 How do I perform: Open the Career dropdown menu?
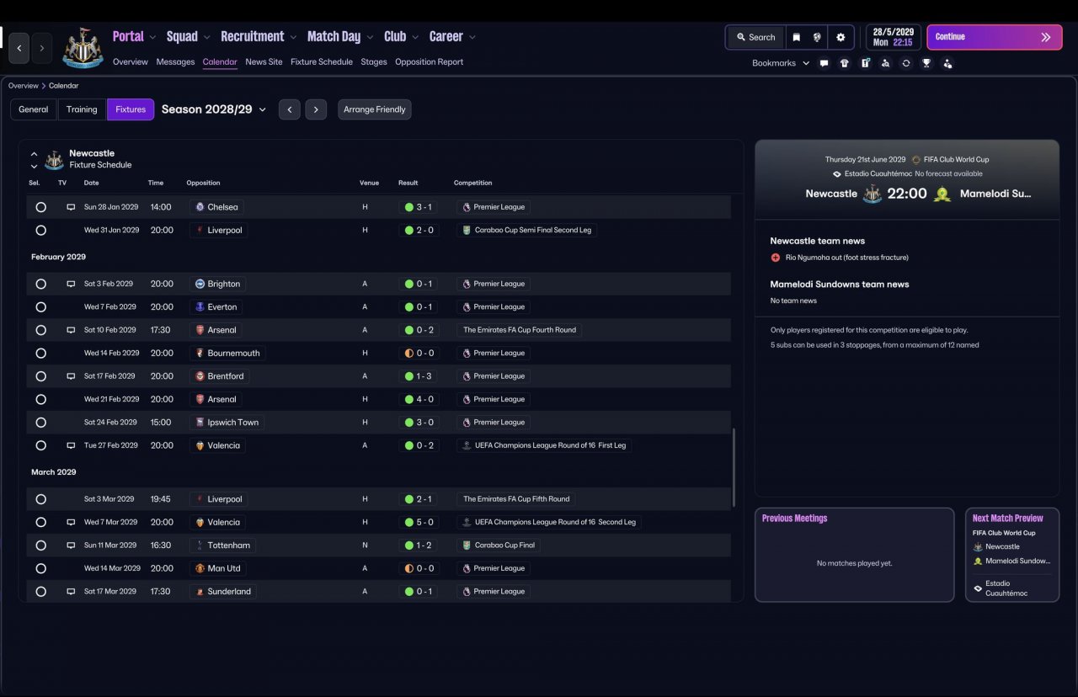coord(452,36)
